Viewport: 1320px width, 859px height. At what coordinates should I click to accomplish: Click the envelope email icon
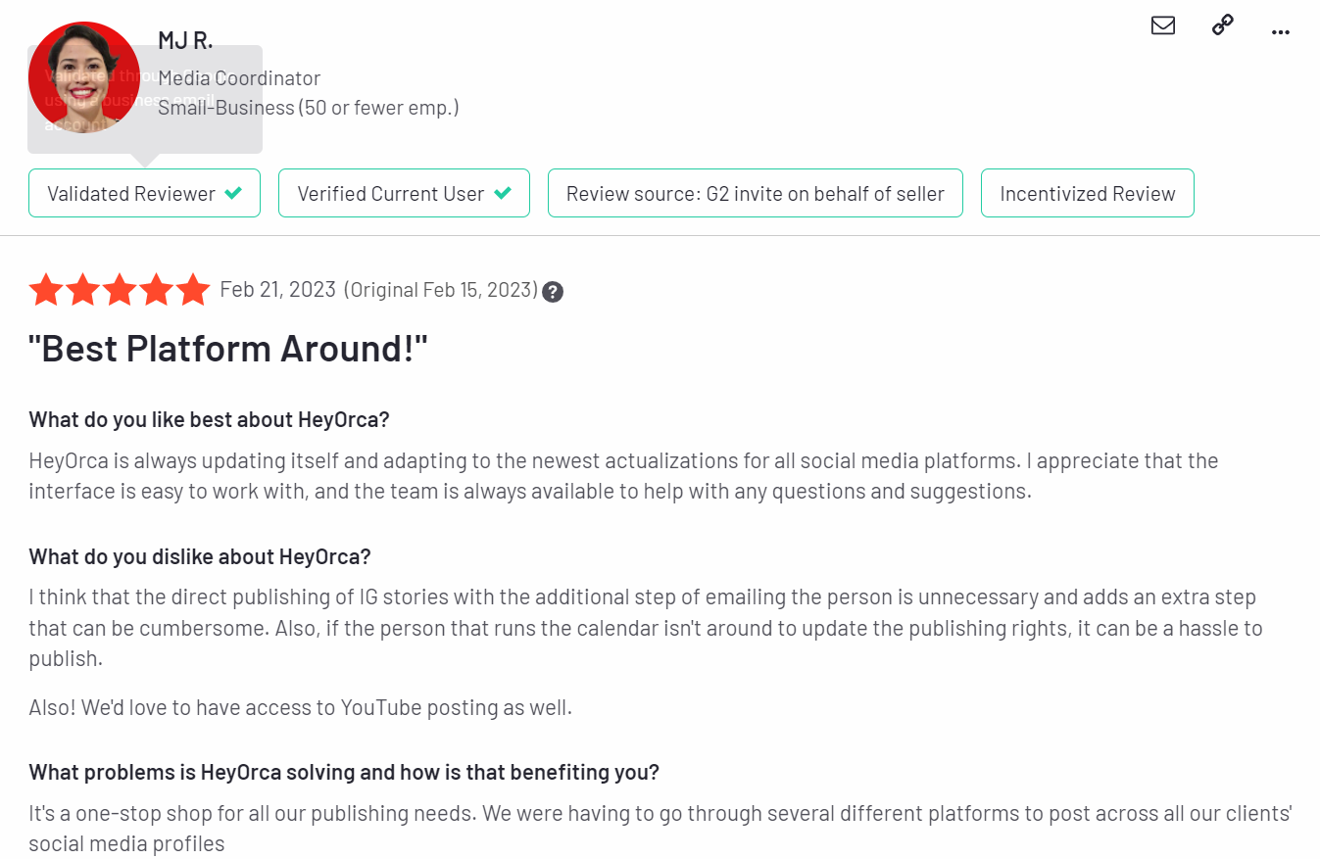(1163, 26)
